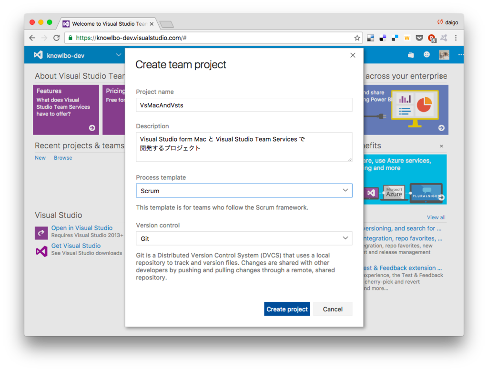The width and height of the screenshot is (488, 371).
Task: Click the last extension icon before Chrome menu
Action: pos(444,38)
